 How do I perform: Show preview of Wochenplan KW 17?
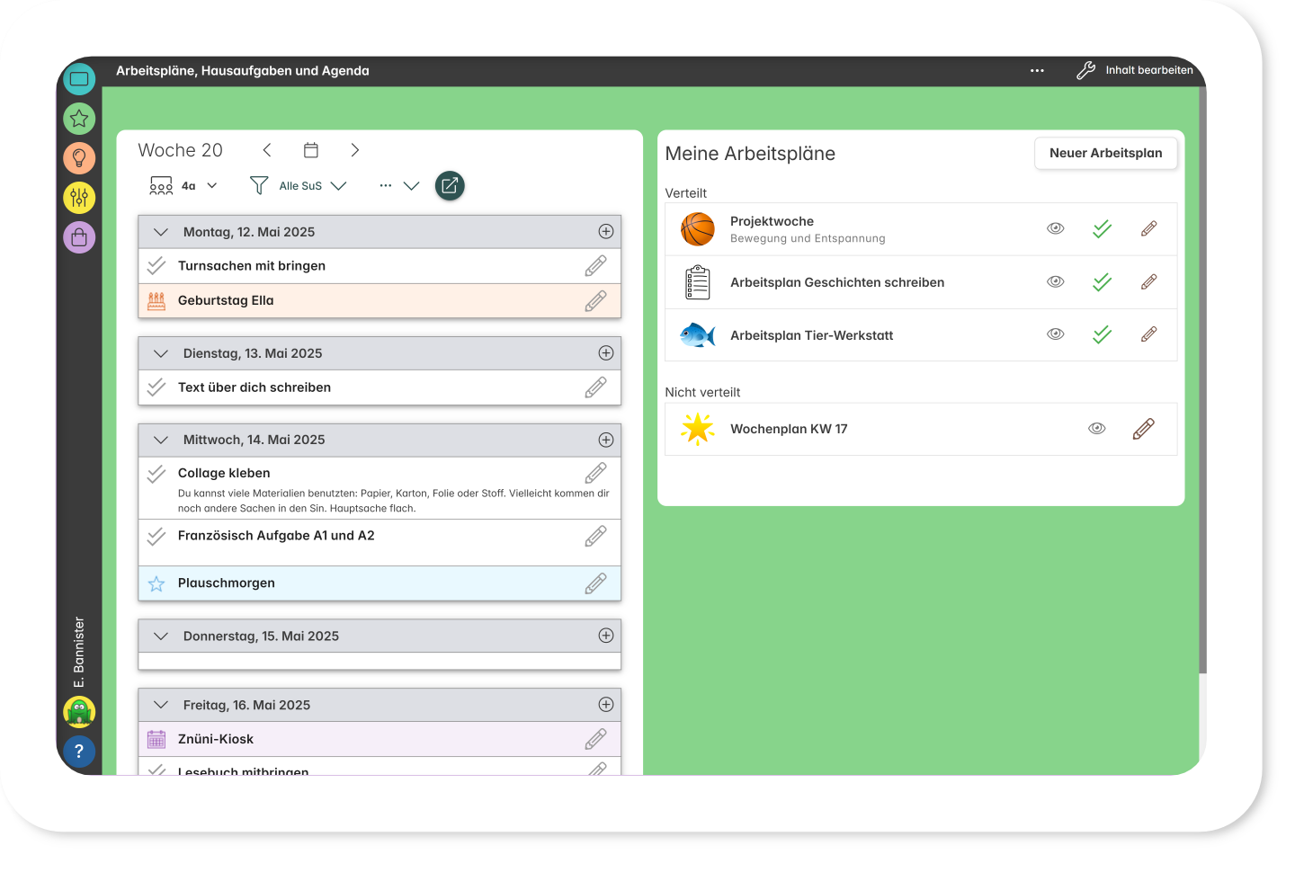pyautogui.click(x=1096, y=429)
